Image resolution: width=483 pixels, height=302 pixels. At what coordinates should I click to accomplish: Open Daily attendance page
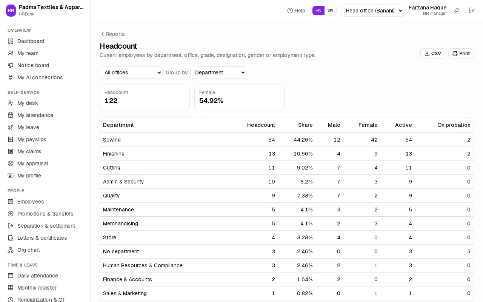[x=45, y=276]
